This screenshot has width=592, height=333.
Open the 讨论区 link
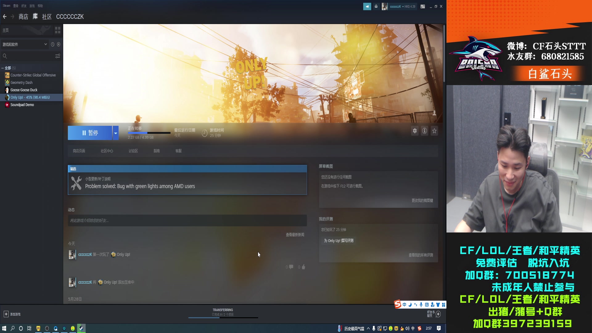133,151
